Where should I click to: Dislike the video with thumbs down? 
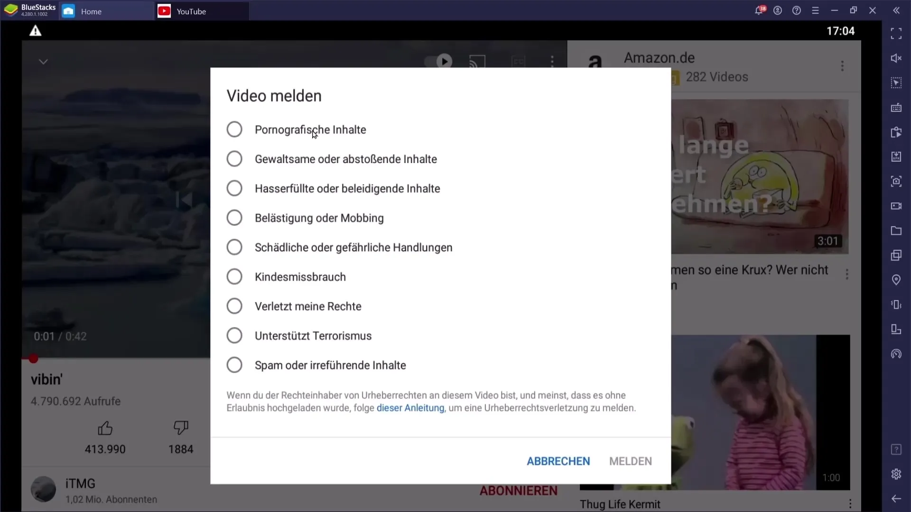pos(181,428)
